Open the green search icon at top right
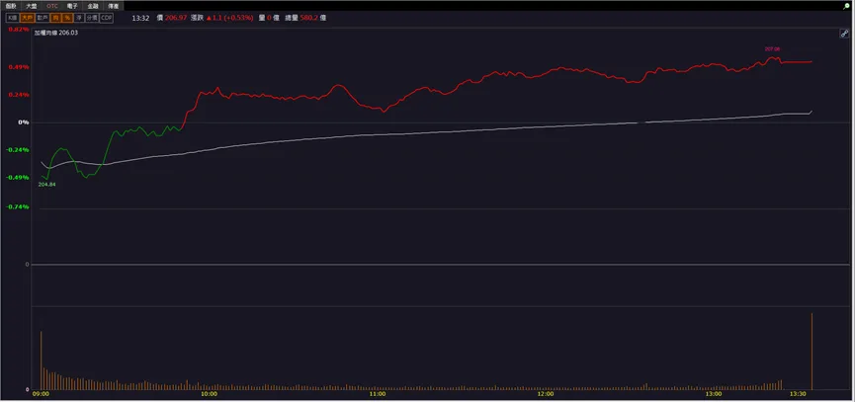This screenshot has height=402, width=855. [x=846, y=6]
